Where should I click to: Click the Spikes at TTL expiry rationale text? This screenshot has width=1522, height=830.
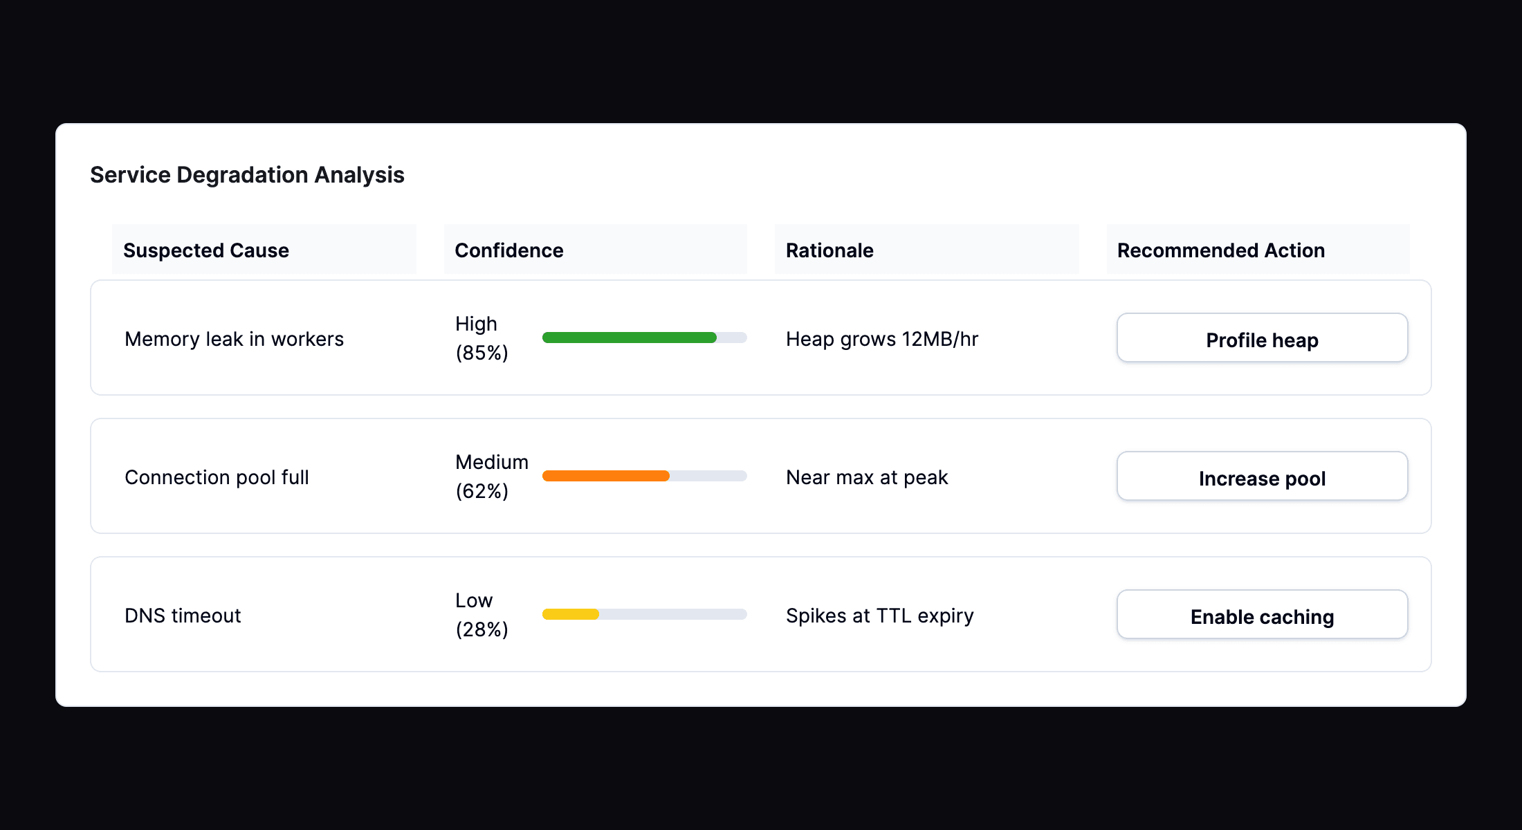[x=879, y=615]
